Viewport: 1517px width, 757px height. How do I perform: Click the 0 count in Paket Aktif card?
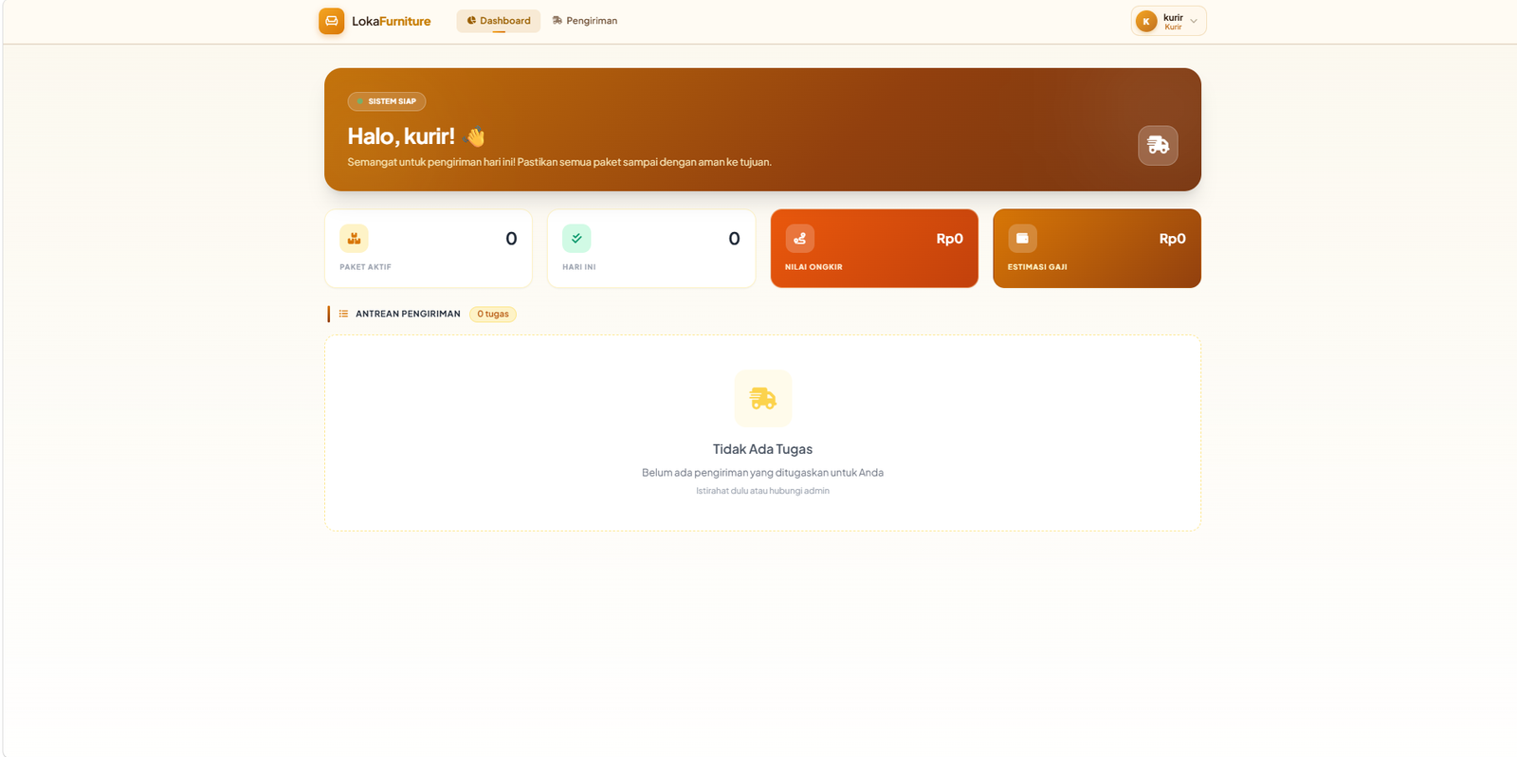click(x=511, y=239)
